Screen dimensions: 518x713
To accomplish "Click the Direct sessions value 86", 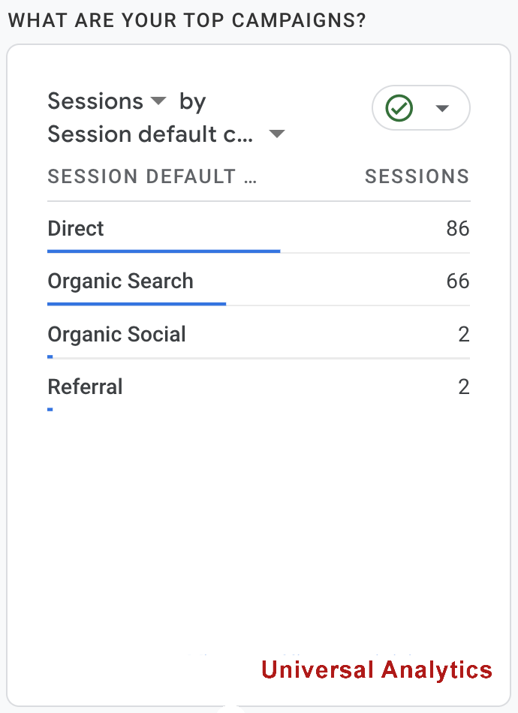I will (457, 228).
